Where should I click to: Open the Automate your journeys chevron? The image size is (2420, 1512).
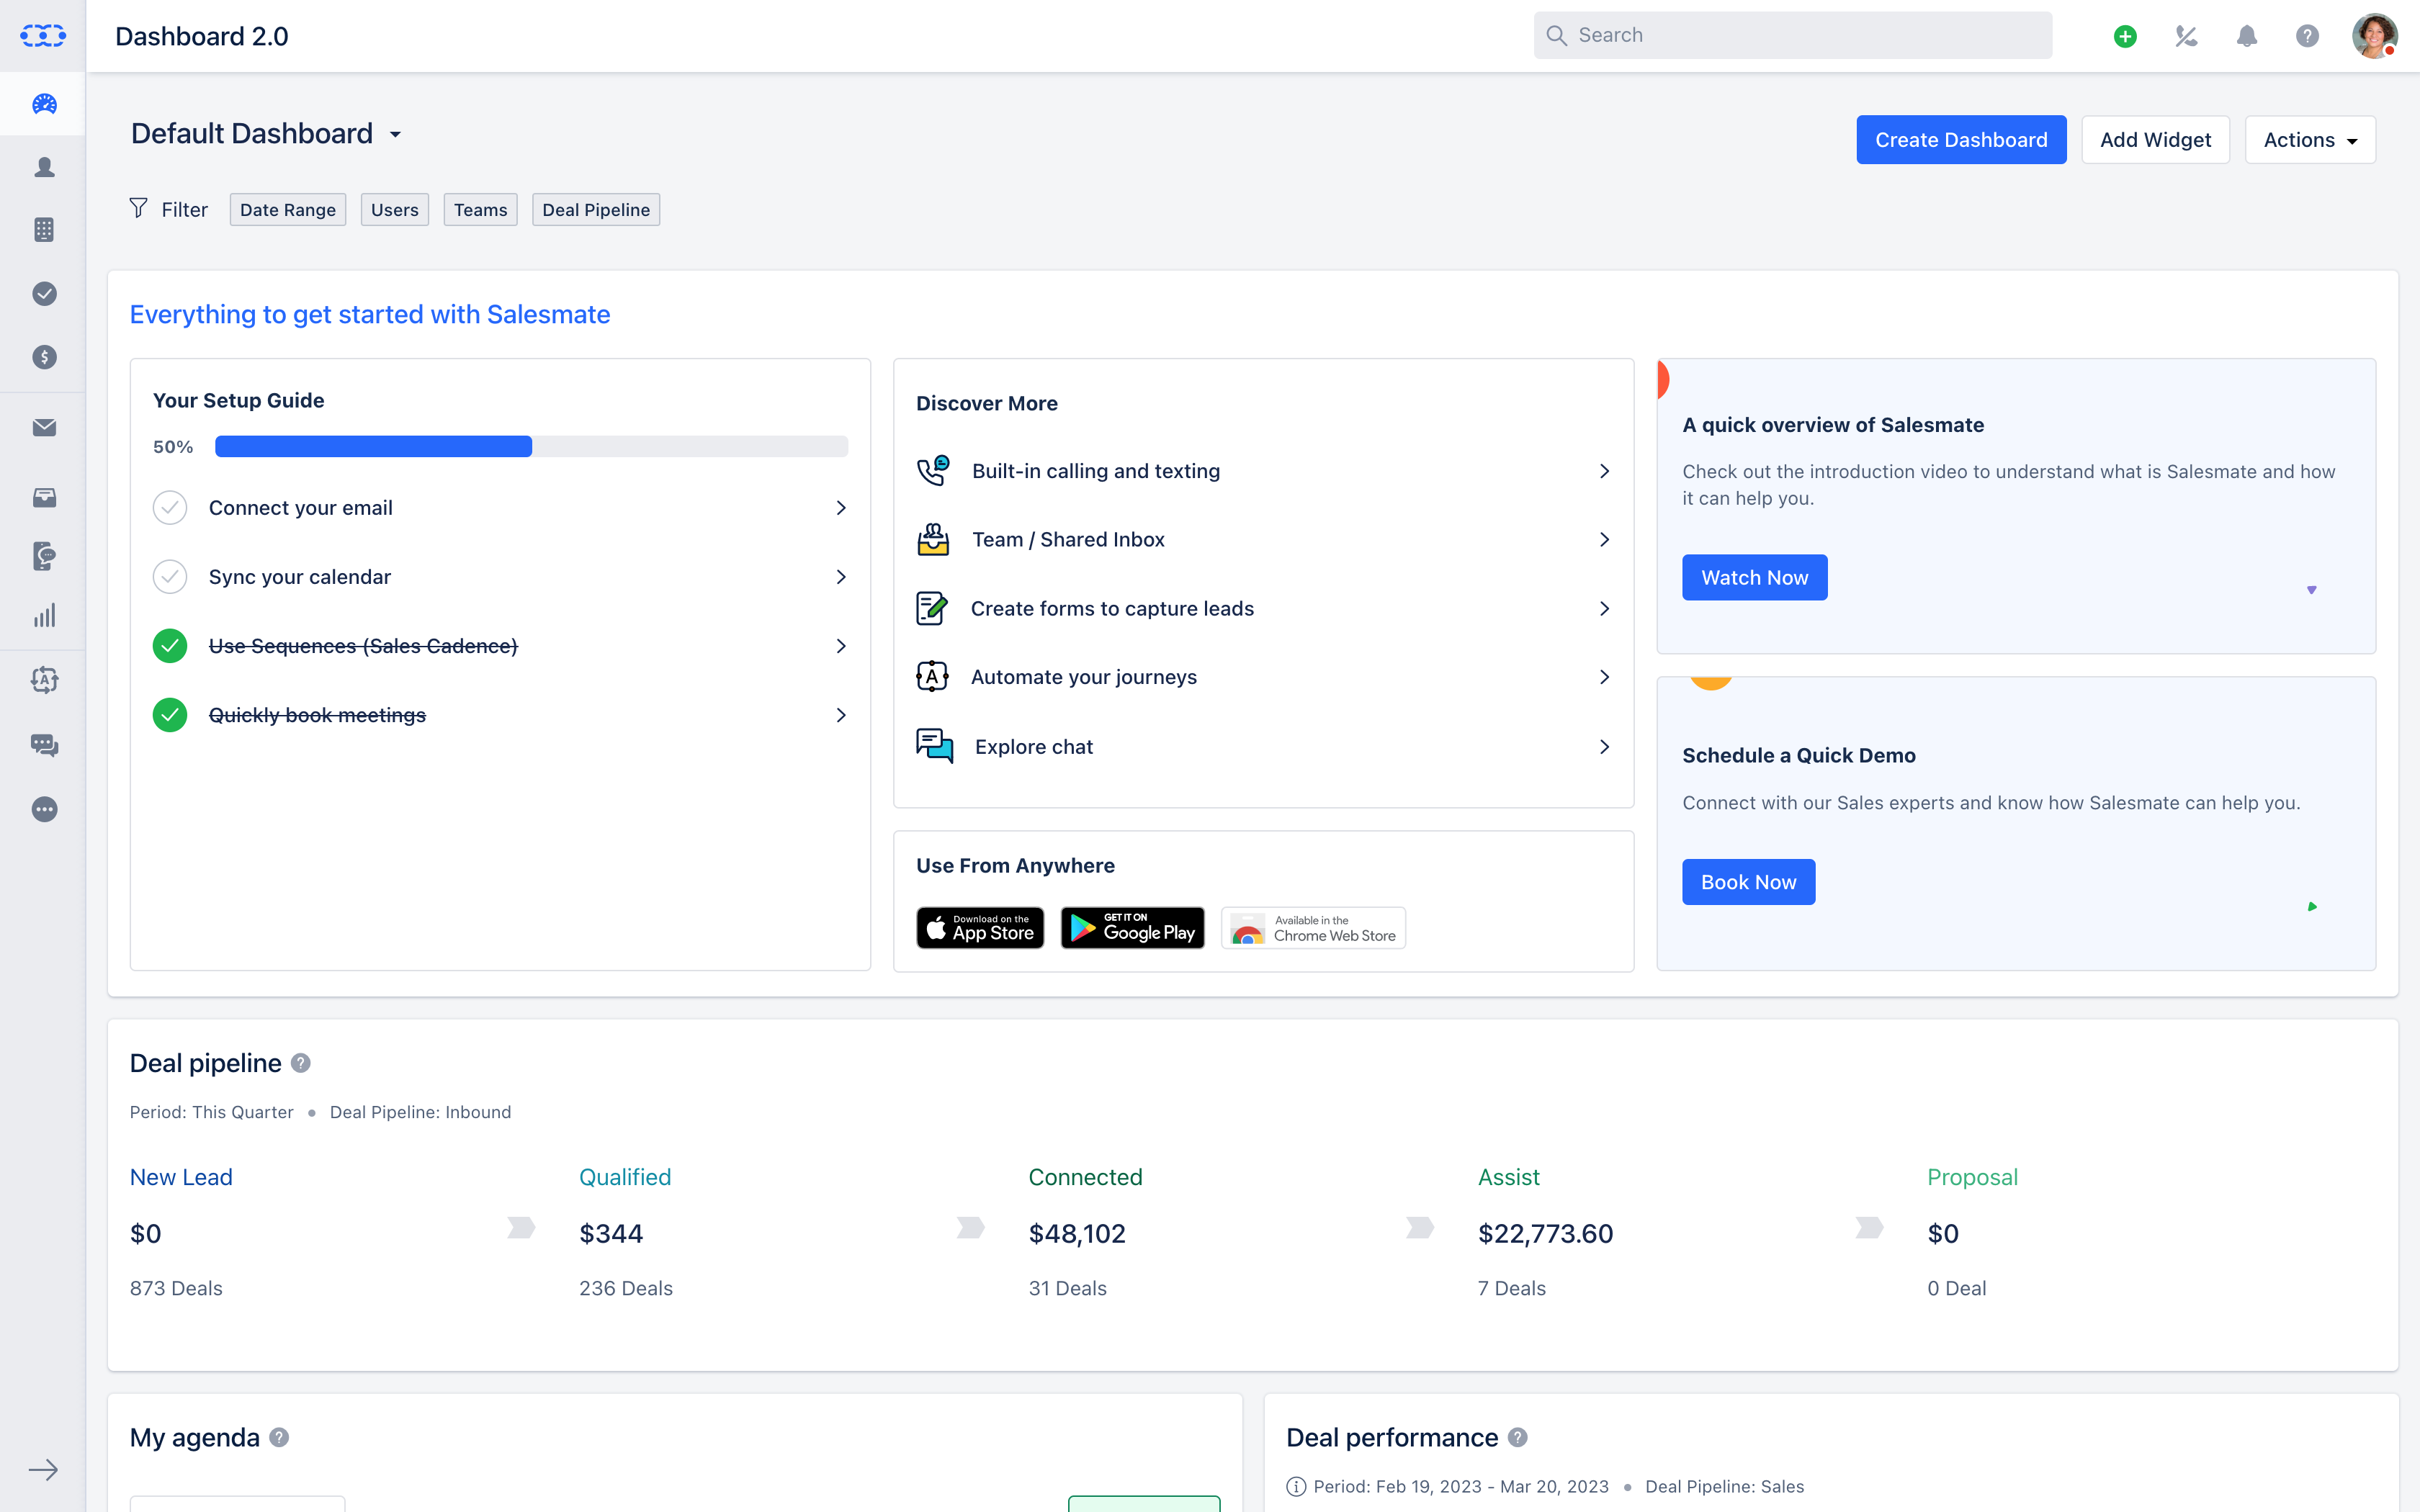pyautogui.click(x=1604, y=677)
